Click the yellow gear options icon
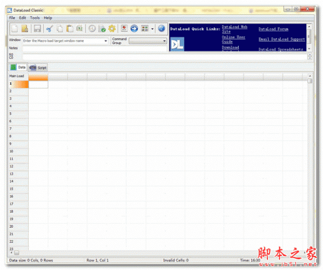The width and height of the screenshot is (323, 270). (112, 29)
